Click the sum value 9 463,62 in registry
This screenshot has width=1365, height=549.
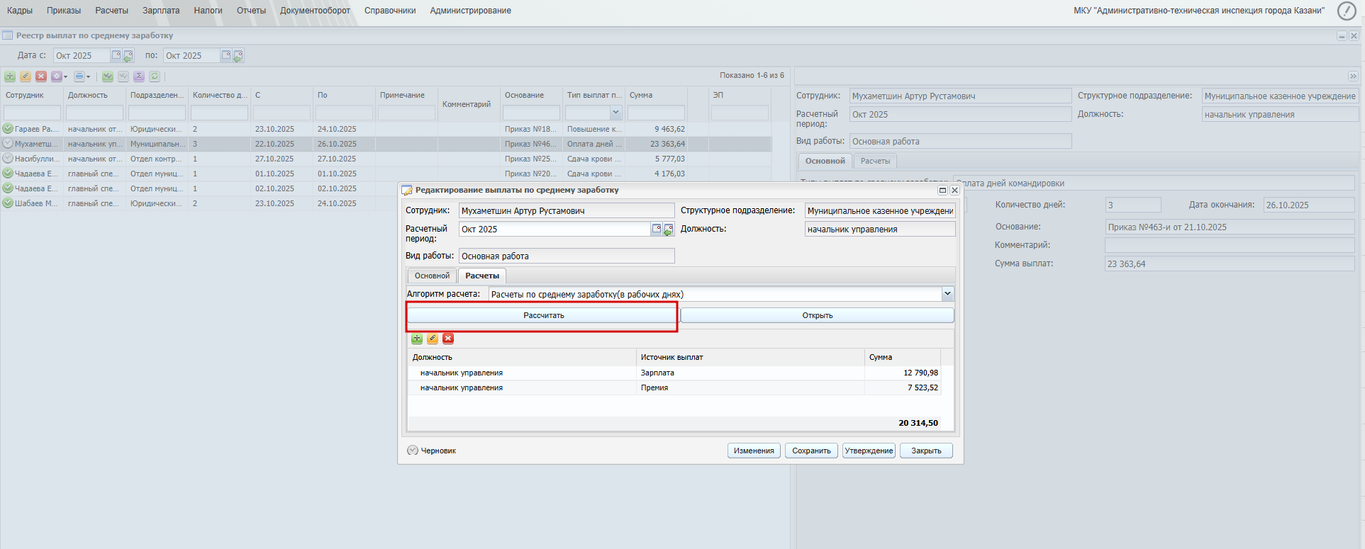tap(669, 129)
